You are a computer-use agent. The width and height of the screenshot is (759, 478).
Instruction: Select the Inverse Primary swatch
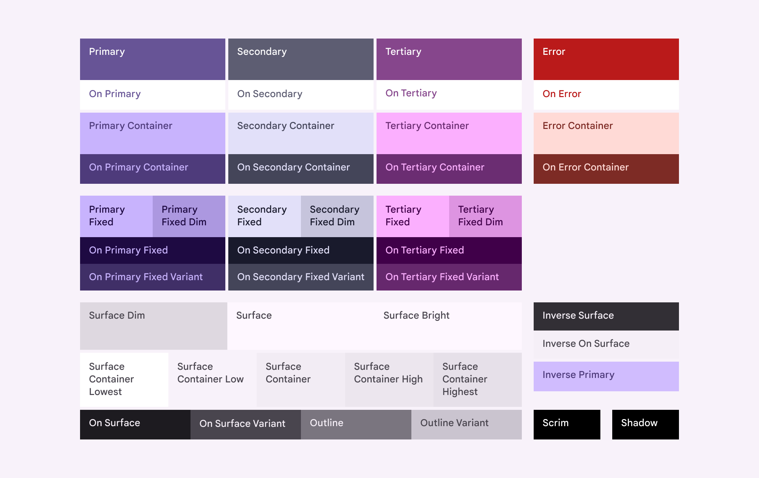(x=606, y=375)
